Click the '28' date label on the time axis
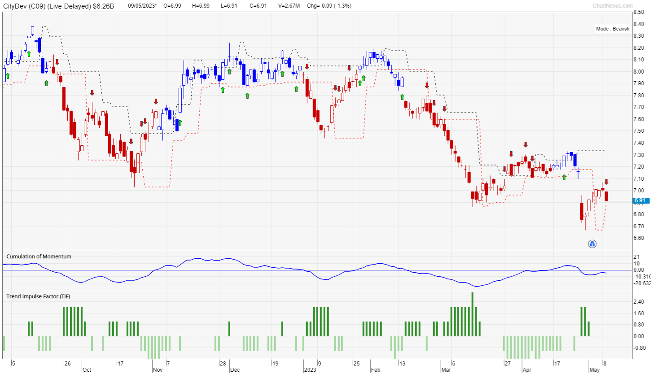653x374 pixels. coord(223,363)
